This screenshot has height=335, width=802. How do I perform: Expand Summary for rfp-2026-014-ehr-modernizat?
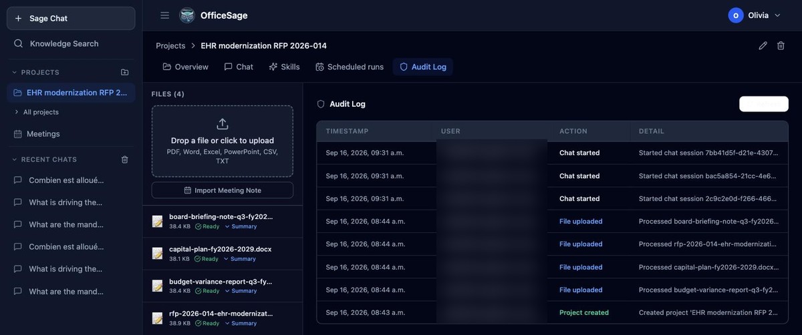pyautogui.click(x=241, y=323)
